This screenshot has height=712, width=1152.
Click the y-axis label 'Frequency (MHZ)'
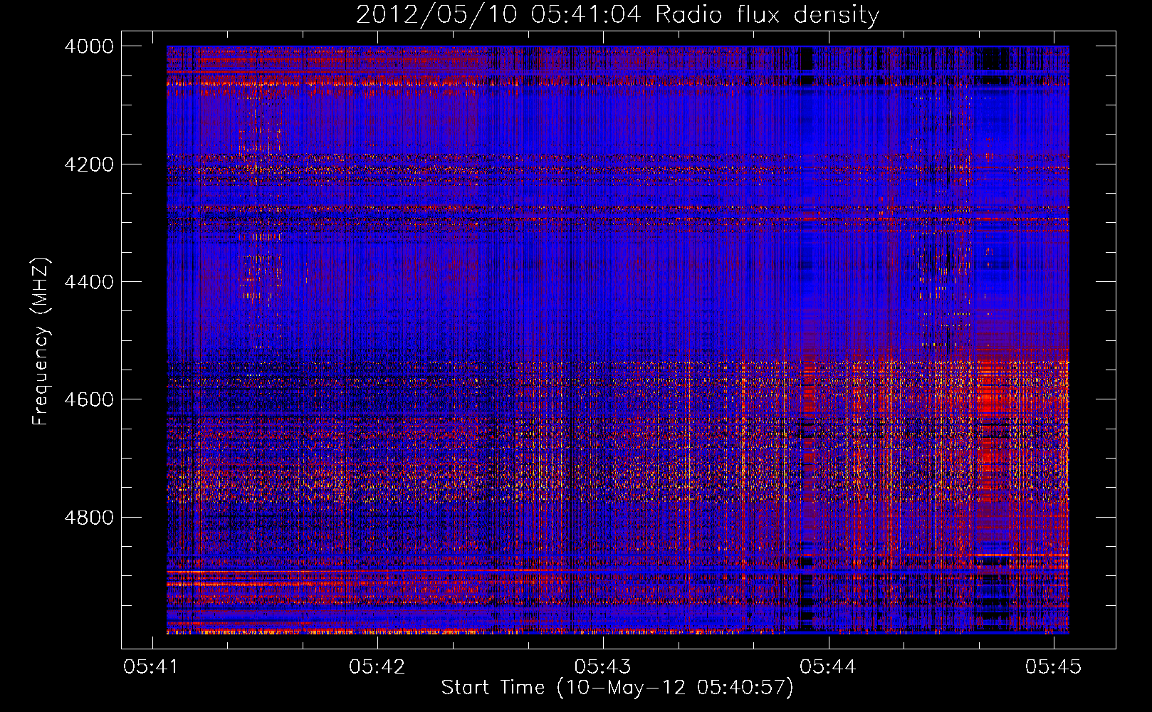tap(41, 342)
